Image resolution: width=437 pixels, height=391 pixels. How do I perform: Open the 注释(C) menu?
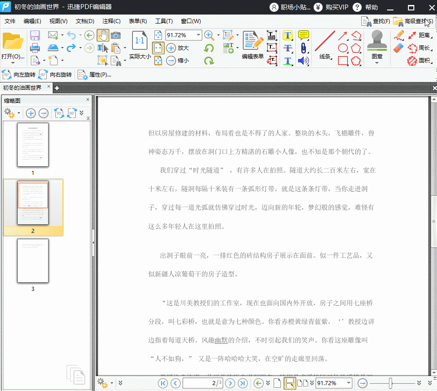pos(111,21)
